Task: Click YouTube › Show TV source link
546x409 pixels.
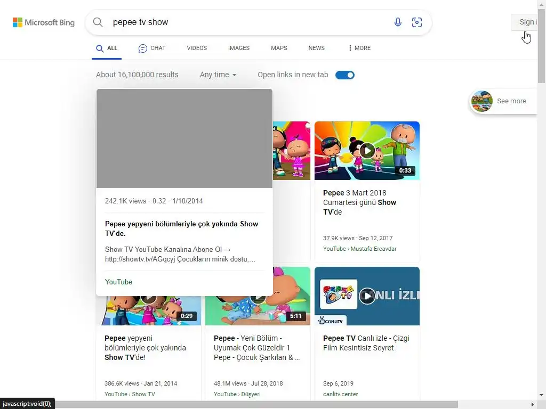Action: pyautogui.click(x=130, y=394)
